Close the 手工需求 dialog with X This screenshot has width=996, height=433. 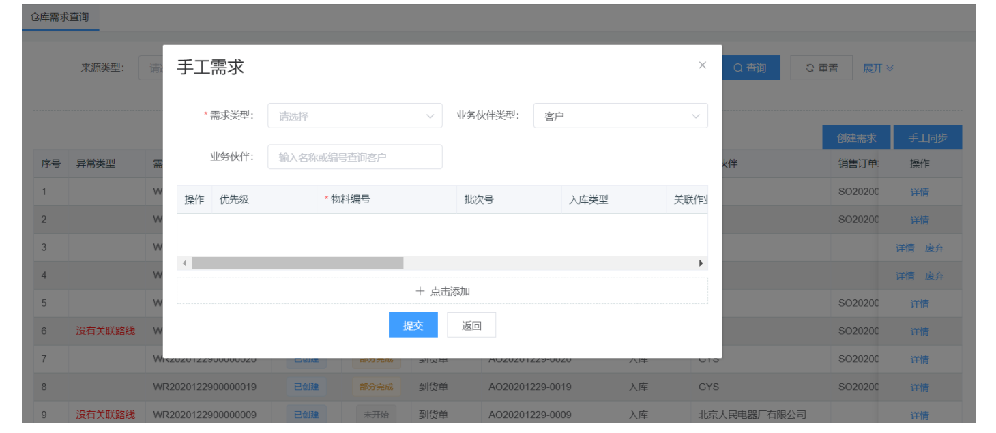click(x=702, y=65)
